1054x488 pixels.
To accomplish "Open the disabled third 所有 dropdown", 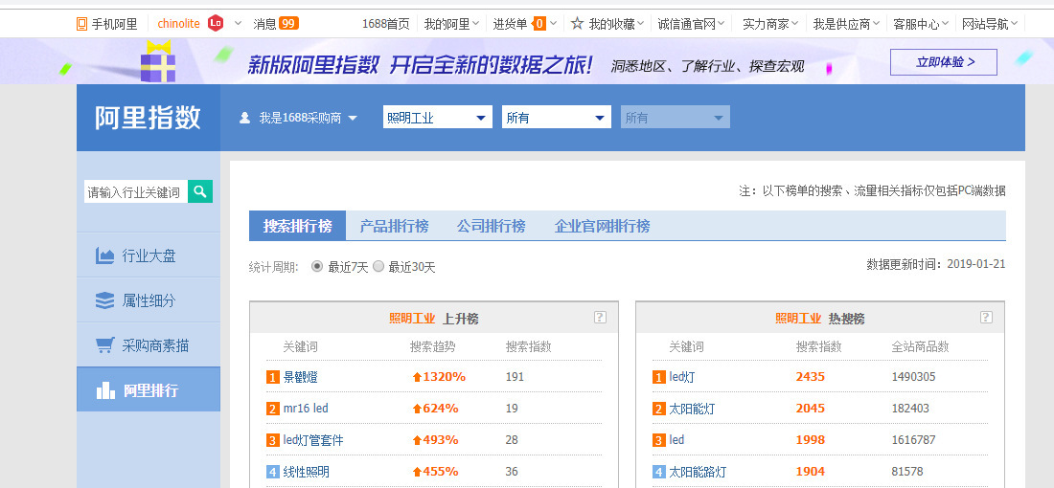I will click(675, 118).
